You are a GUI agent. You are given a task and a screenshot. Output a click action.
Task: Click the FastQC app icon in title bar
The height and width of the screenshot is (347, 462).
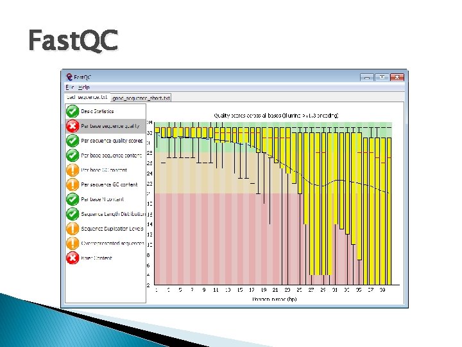tap(69, 77)
